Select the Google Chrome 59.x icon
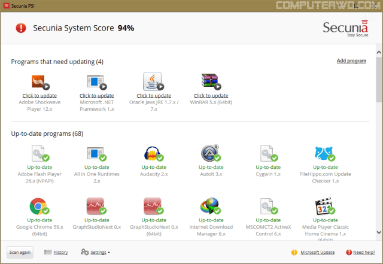This screenshot has height=264, width=383. pyautogui.click(x=39, y=206)
